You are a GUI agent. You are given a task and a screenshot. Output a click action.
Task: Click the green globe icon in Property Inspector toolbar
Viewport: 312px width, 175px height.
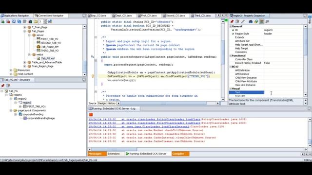pyautogui.click(x=256, y=21)
